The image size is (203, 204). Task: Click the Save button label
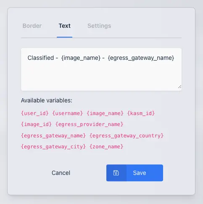[140, 173]
